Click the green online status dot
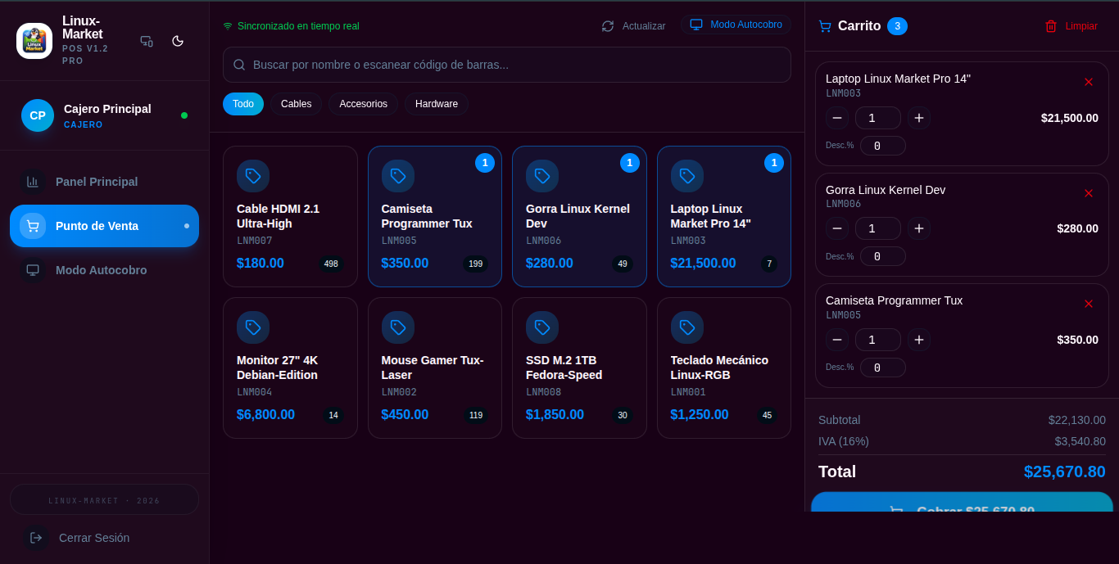The image size is (1119, 564). [x=184, y=115]
